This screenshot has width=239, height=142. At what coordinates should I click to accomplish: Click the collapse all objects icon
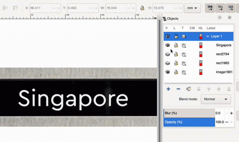coord(189,89)
